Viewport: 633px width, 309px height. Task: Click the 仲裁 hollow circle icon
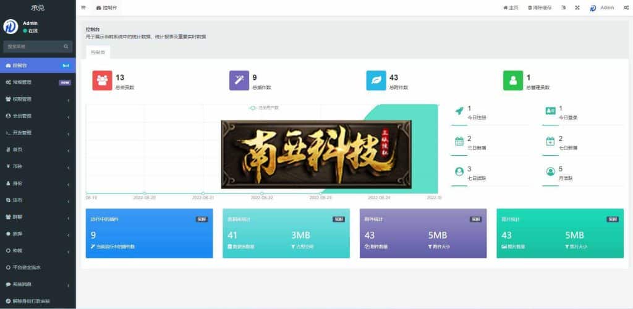pyautogui.click(x=8, y=250)
